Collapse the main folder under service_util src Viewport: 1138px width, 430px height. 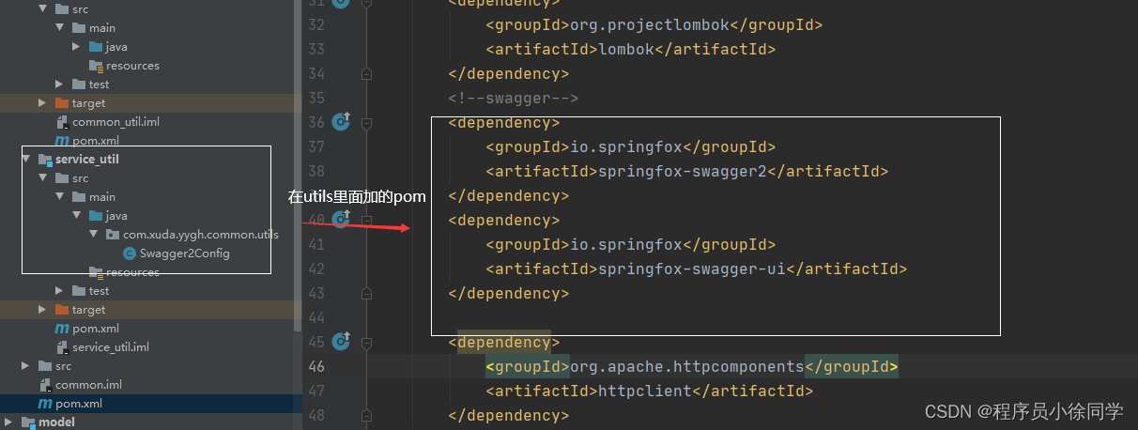coord(60,197)
